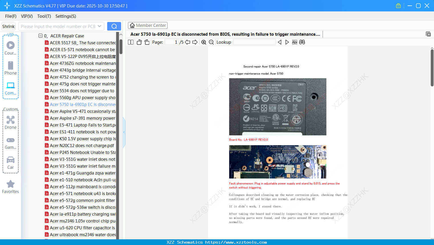Open ACER V5-122P 0V95 case
Viewport: 434px width, 245px height.
click(80, 56)
